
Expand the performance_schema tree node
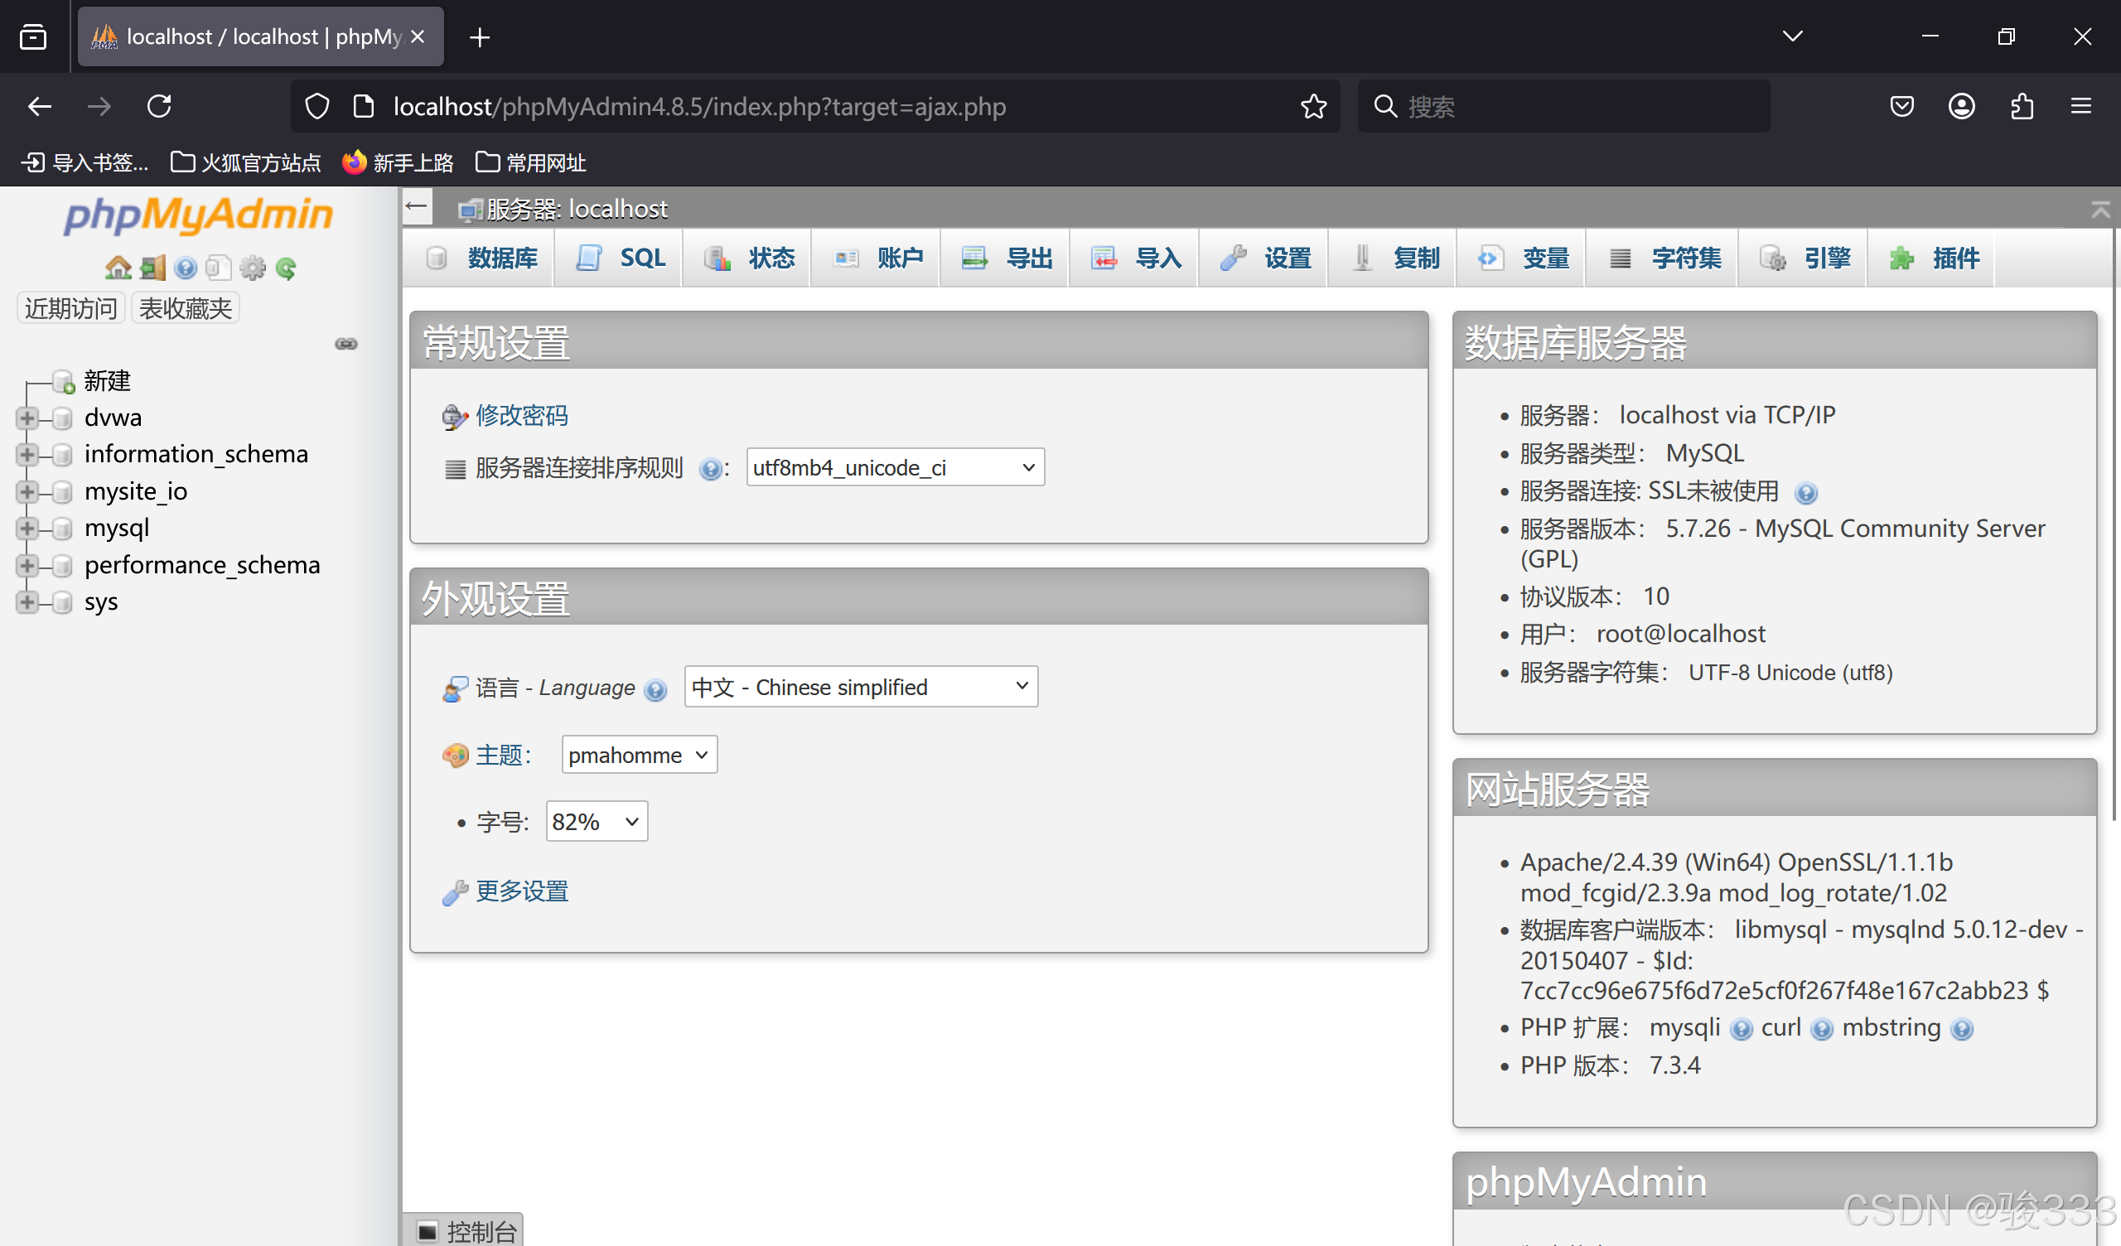point(27,566)
